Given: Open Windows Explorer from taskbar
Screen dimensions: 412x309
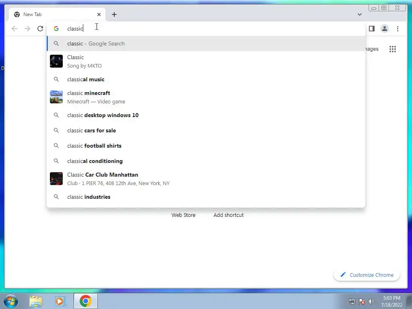Looking at the screenshot, I should point(36,301).
